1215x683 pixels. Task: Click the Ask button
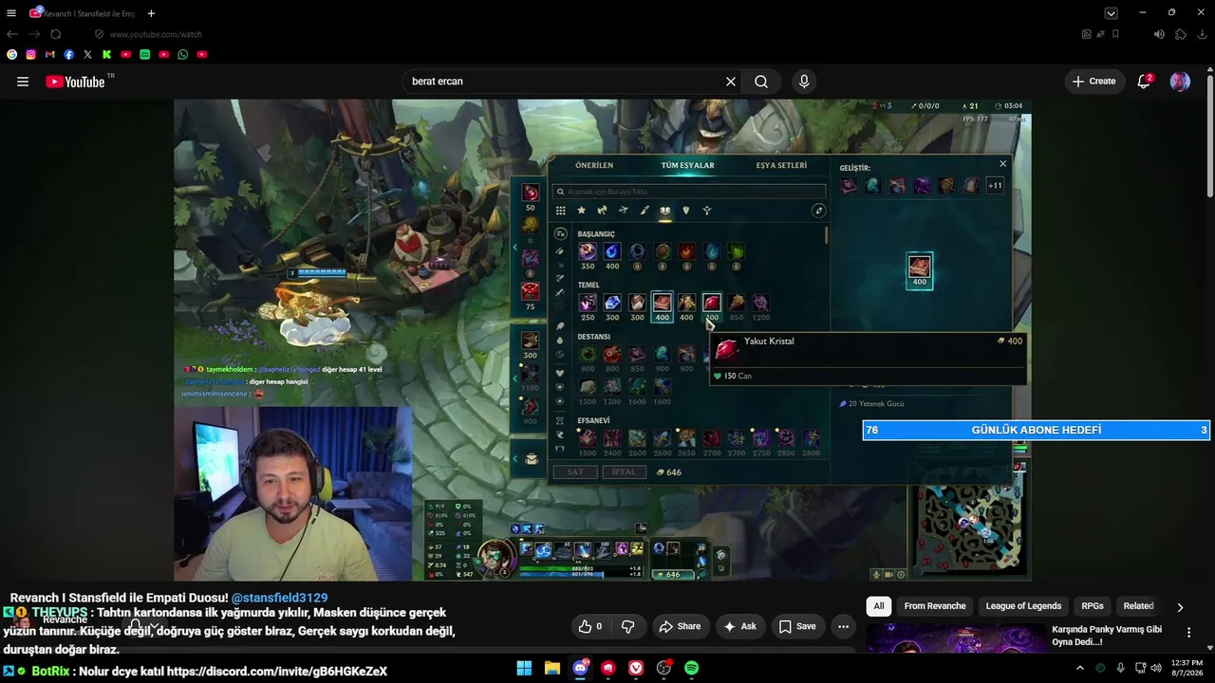(740, 626)
